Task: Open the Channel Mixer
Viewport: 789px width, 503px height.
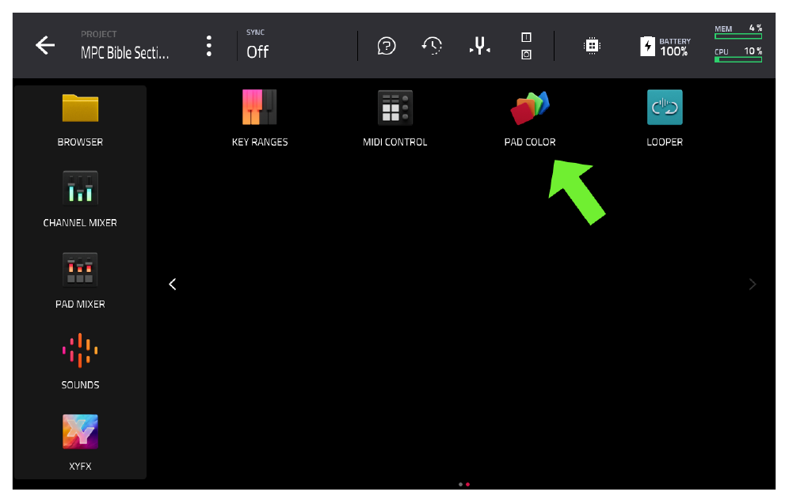Action: click(x=80, y=199)
